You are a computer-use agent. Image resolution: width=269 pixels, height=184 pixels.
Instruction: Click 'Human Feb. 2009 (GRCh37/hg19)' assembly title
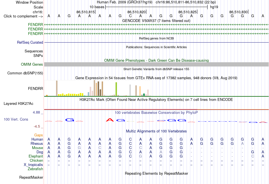(125, 2)
